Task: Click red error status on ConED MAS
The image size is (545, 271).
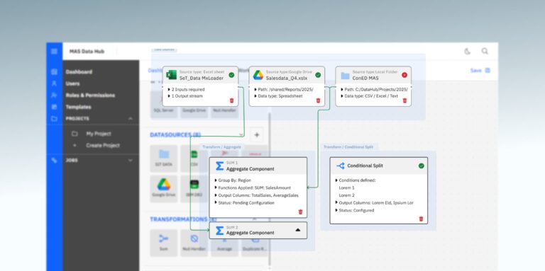Action: [404, 75]
